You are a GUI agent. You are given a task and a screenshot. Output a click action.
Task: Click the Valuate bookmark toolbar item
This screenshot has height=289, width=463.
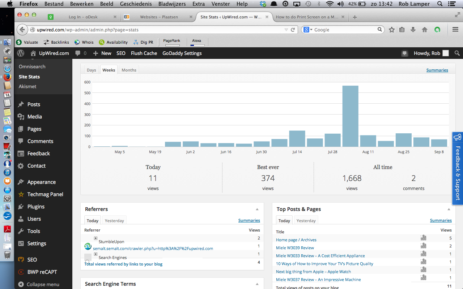[x=27, y=42]
